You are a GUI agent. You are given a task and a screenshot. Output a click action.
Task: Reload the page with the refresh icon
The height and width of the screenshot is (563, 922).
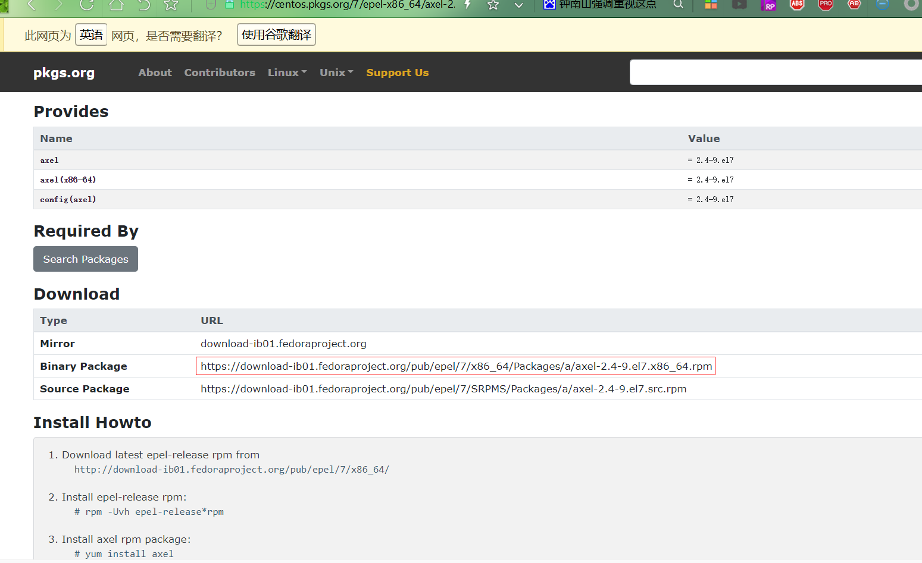(87, 5)
